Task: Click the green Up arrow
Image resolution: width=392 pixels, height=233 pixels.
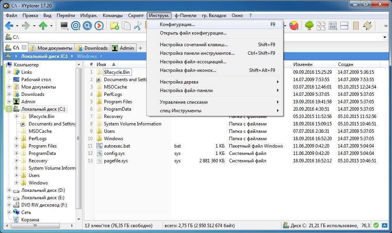Action: 43,26
